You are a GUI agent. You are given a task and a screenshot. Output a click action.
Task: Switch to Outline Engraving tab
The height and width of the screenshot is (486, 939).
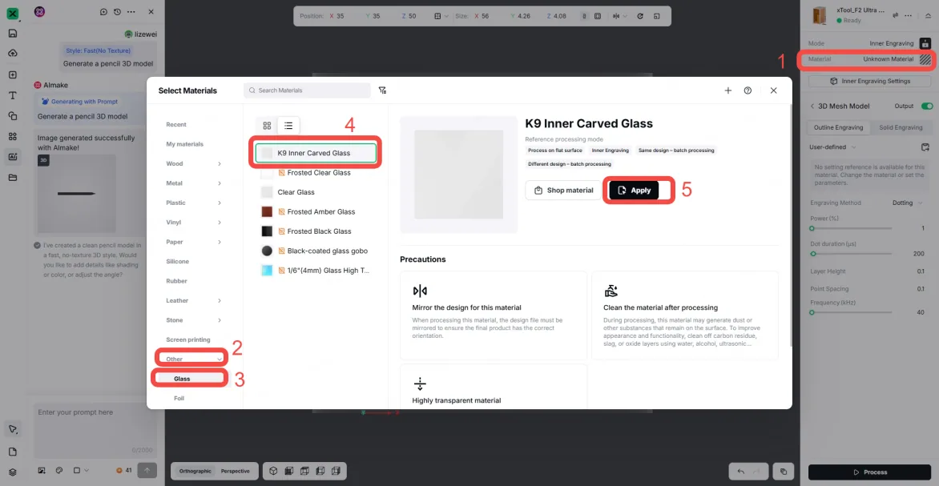(x=838, y=127)
